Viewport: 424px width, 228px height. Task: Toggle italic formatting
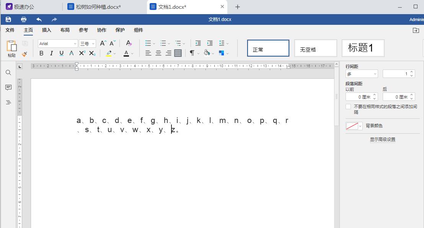point(51,53)
